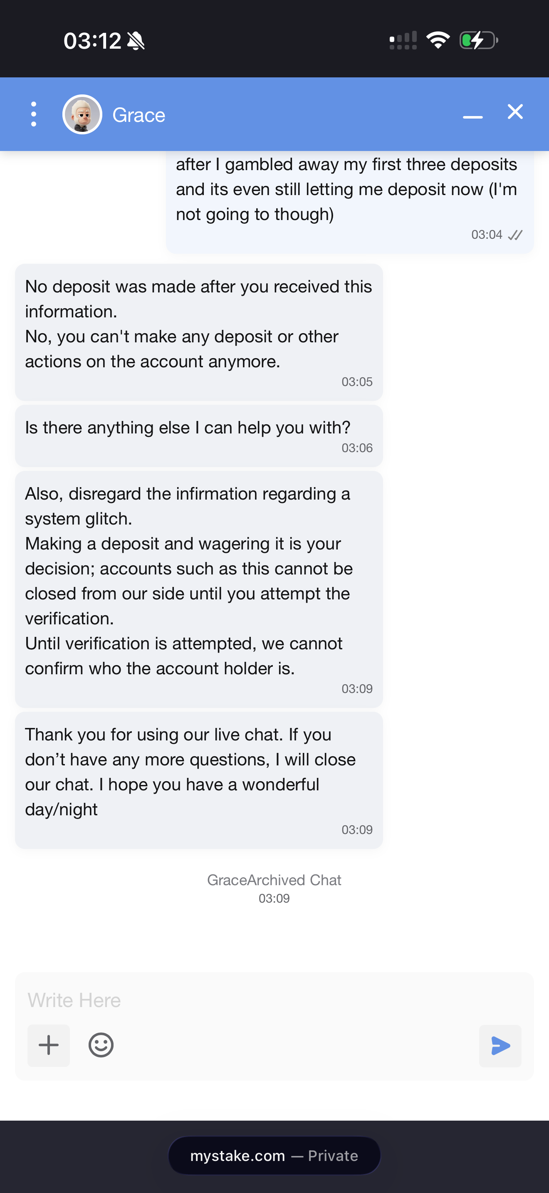Open the three-dot chat options menu

(x=33, y=114)
